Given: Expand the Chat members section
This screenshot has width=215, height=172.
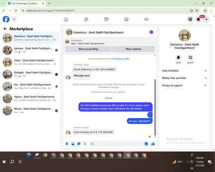Looking at the screenshot, I should [x=184, y=71].
